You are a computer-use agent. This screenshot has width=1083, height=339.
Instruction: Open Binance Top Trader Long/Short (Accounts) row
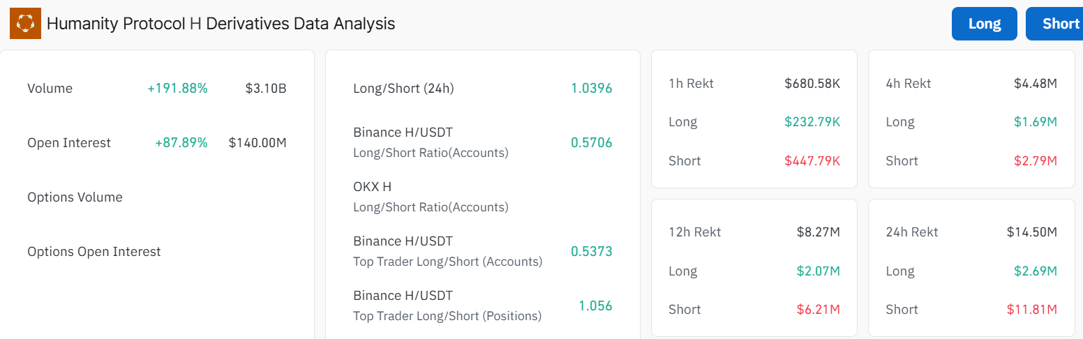483,251
